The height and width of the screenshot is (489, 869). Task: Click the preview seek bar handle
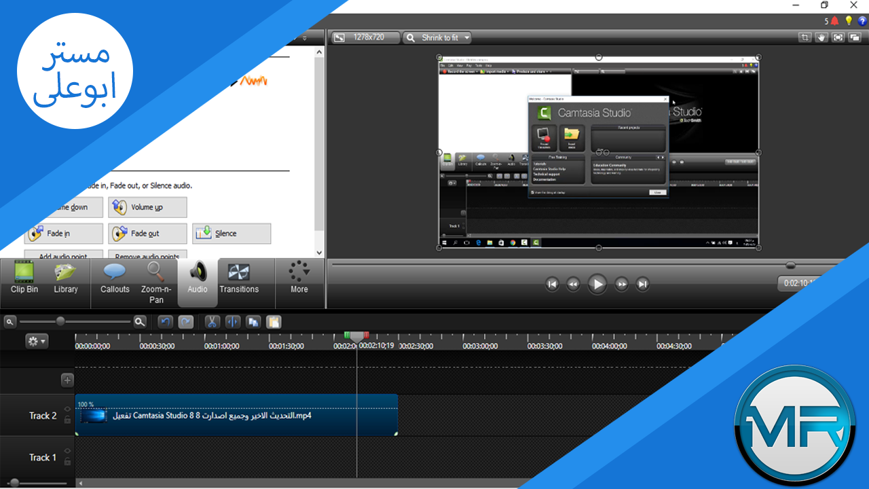point(790,265)
